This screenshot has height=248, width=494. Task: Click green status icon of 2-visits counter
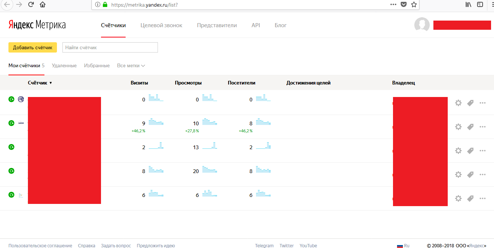coord(11,147)
